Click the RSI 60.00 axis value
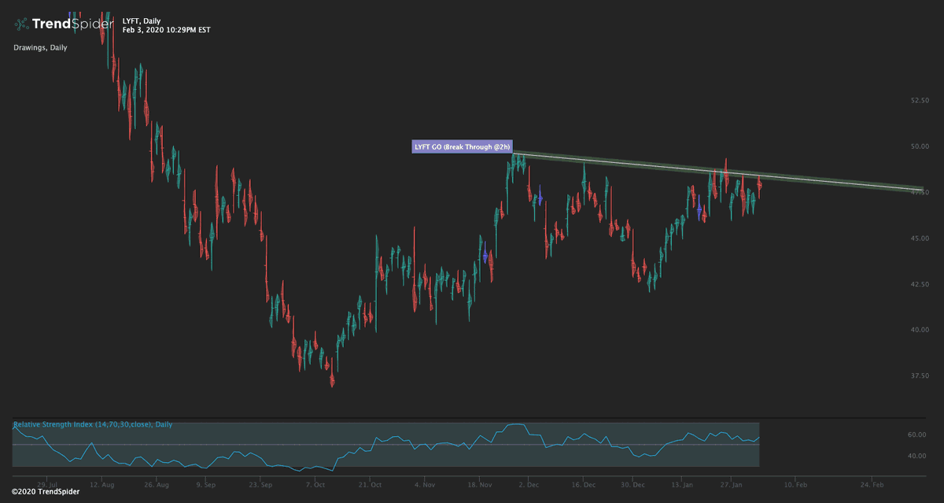This screenshot has width=944, height=503. point(918,435)
